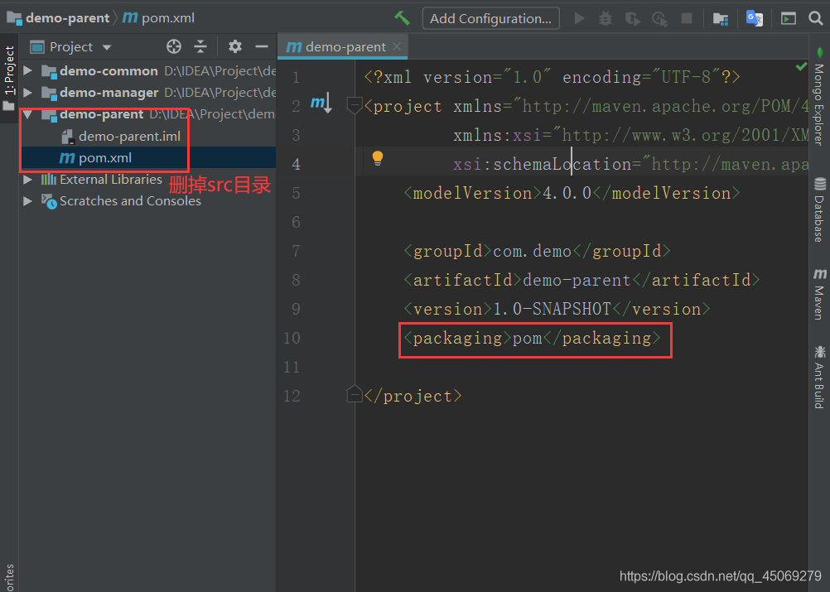Toggle the Ant Build tool window

(x=819, y=377)
